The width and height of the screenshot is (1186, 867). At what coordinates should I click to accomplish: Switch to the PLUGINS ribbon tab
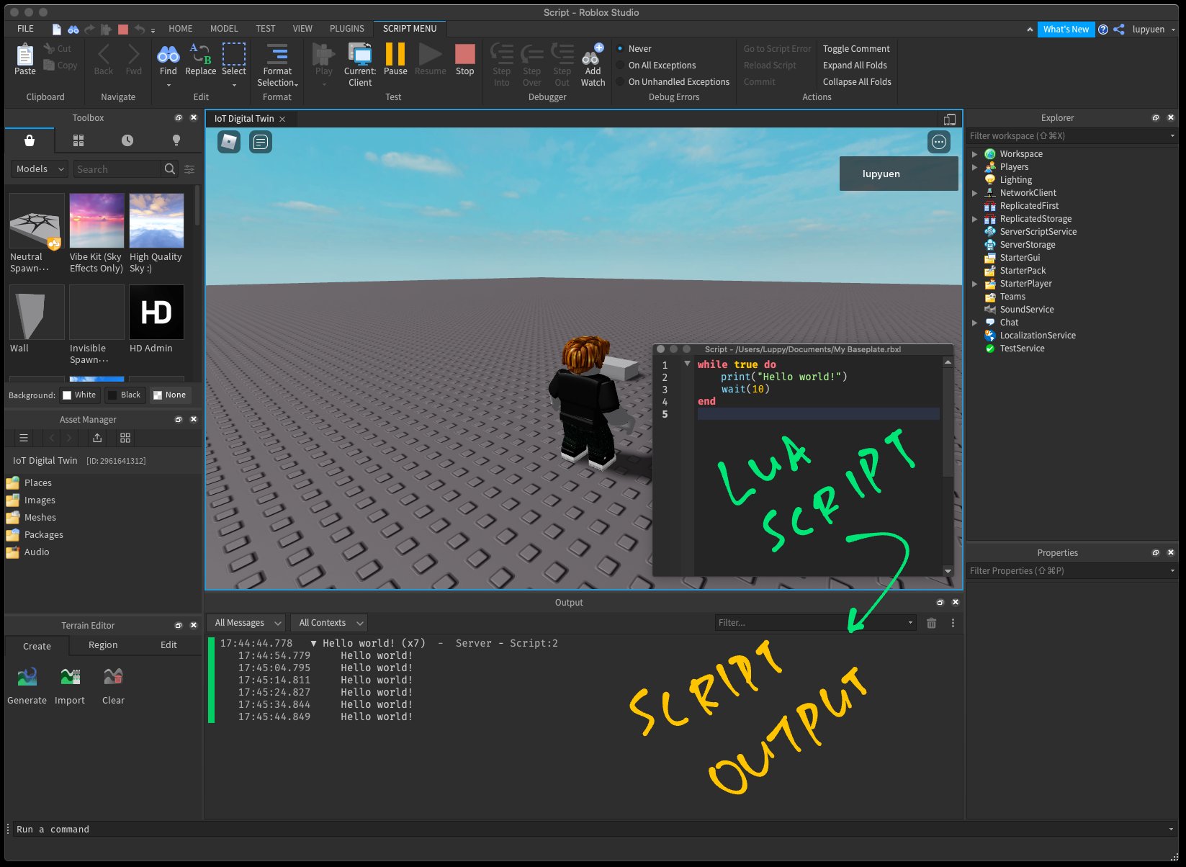click(346, 29)
